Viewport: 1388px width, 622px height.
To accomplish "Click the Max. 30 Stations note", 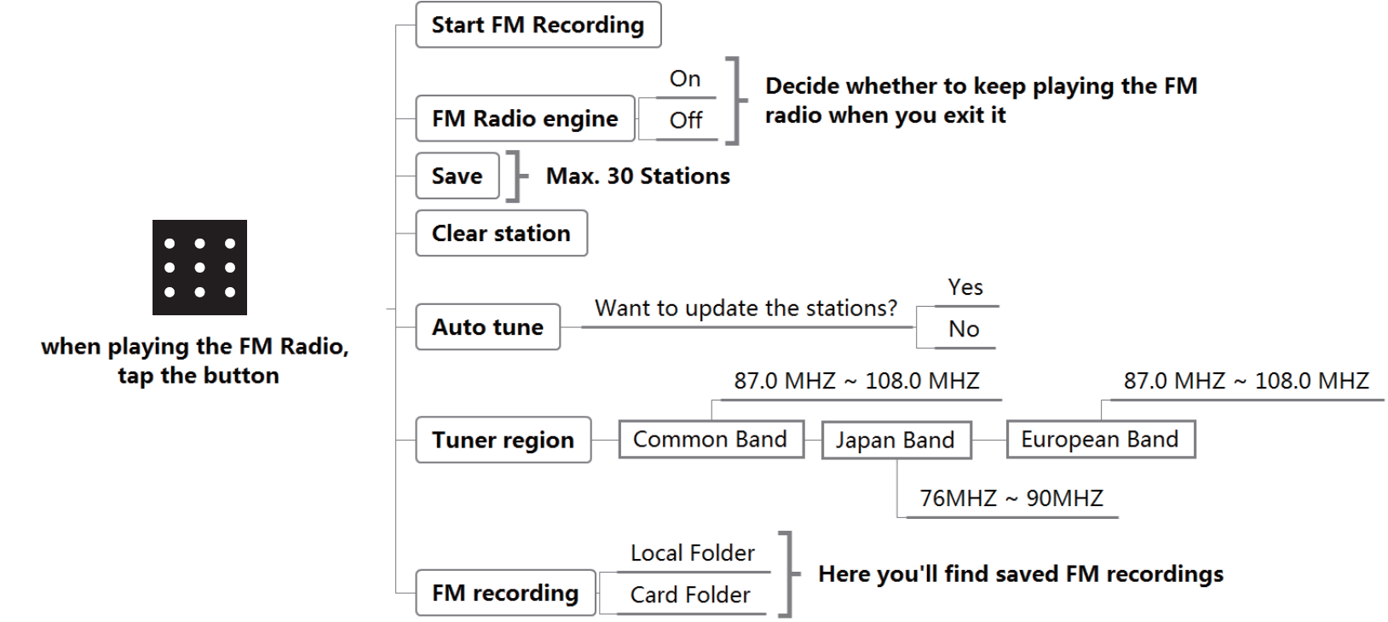I will click(x=637, y=176).
